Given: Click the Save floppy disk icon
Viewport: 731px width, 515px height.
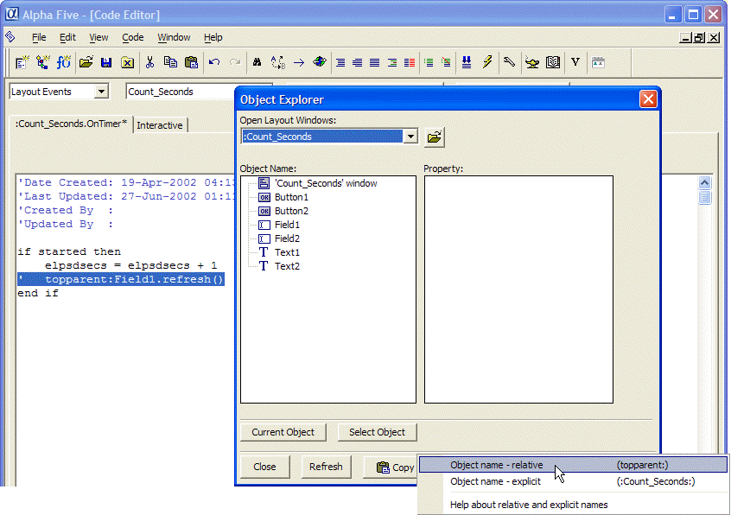Looking at the screenshot, I should pos(106,62).
